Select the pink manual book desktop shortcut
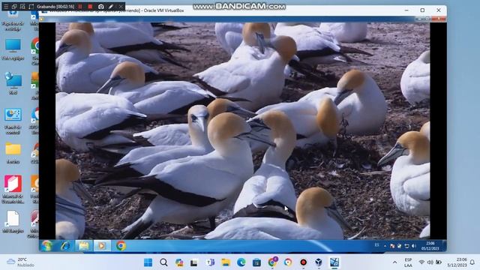 [x=13, y=189]
